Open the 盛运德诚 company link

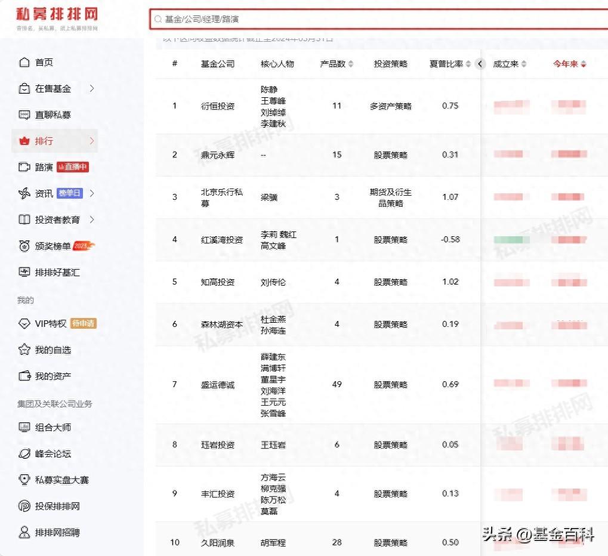(x=218, y=385)
